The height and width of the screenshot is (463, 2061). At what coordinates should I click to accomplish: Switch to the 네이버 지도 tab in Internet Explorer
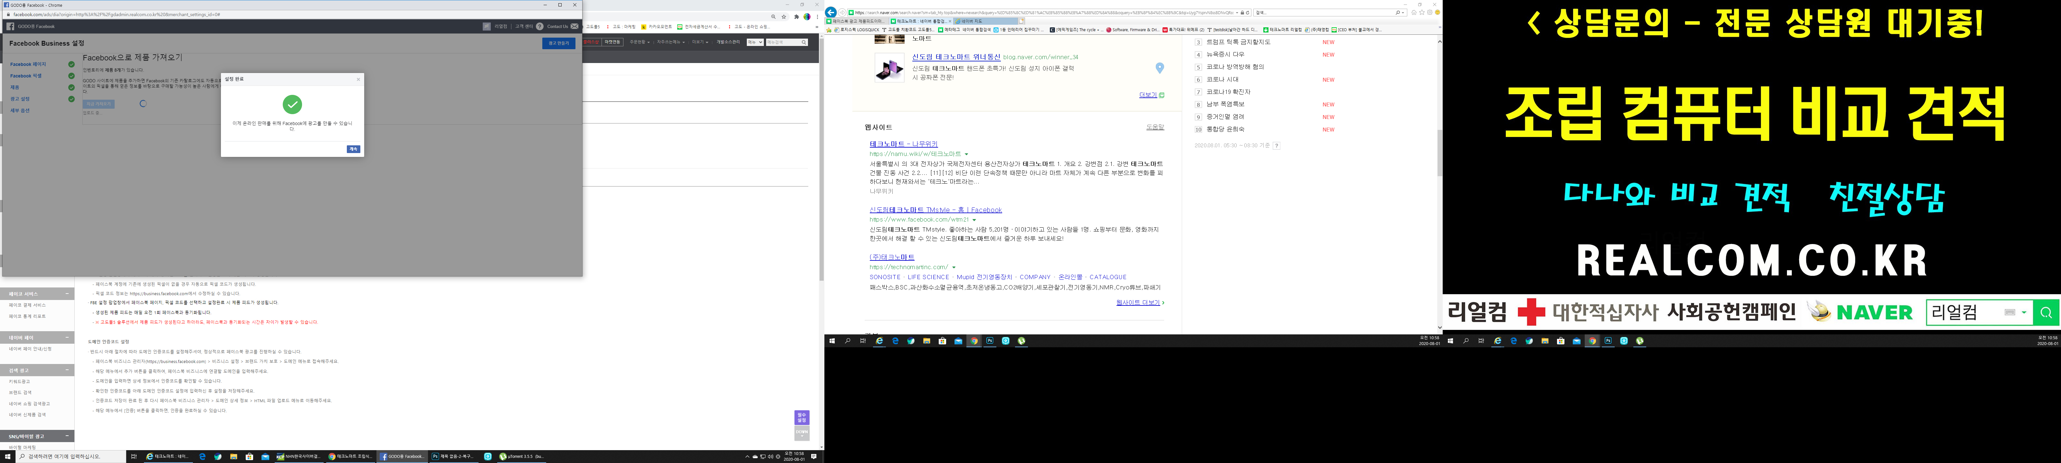(x=986, y=21)
